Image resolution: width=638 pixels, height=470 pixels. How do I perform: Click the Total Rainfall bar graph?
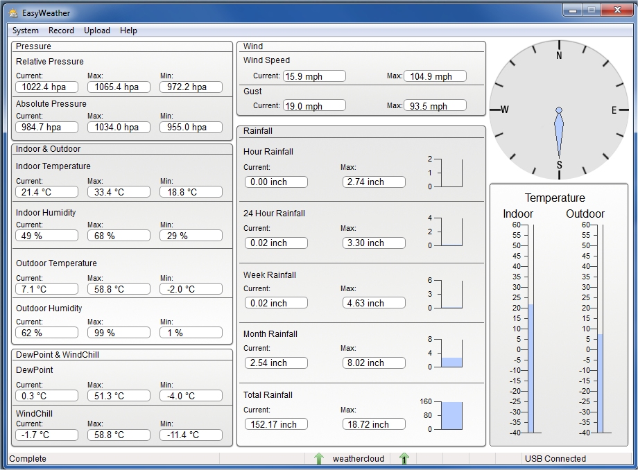point(451,415)
